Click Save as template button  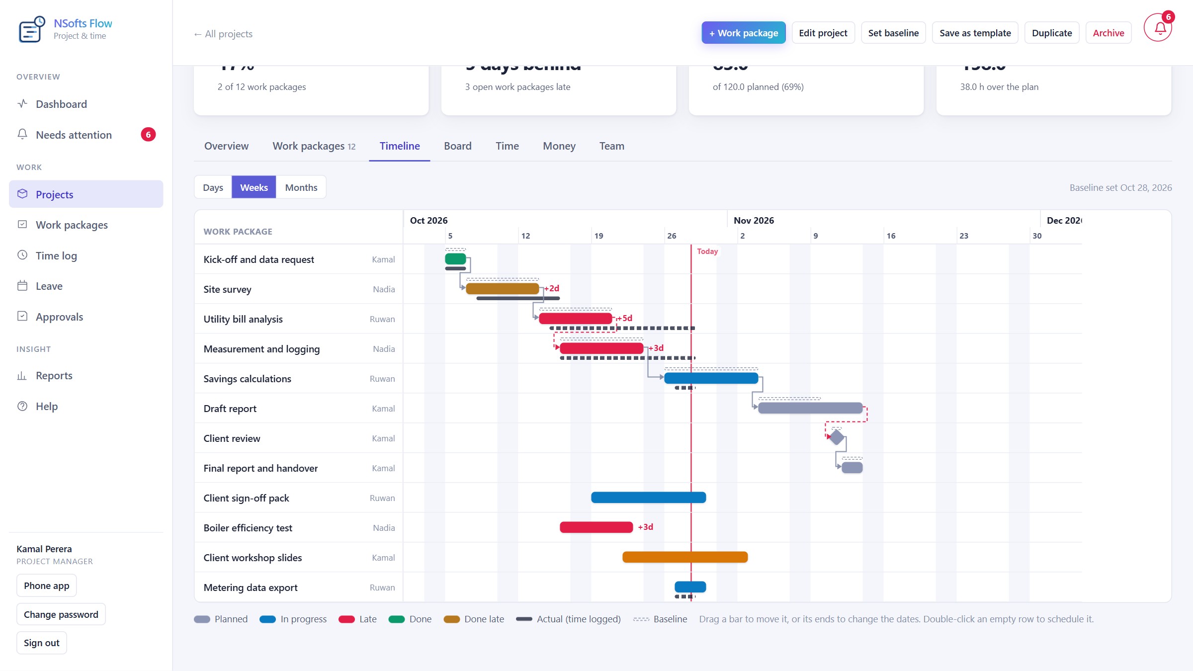[x=975, y=33]
